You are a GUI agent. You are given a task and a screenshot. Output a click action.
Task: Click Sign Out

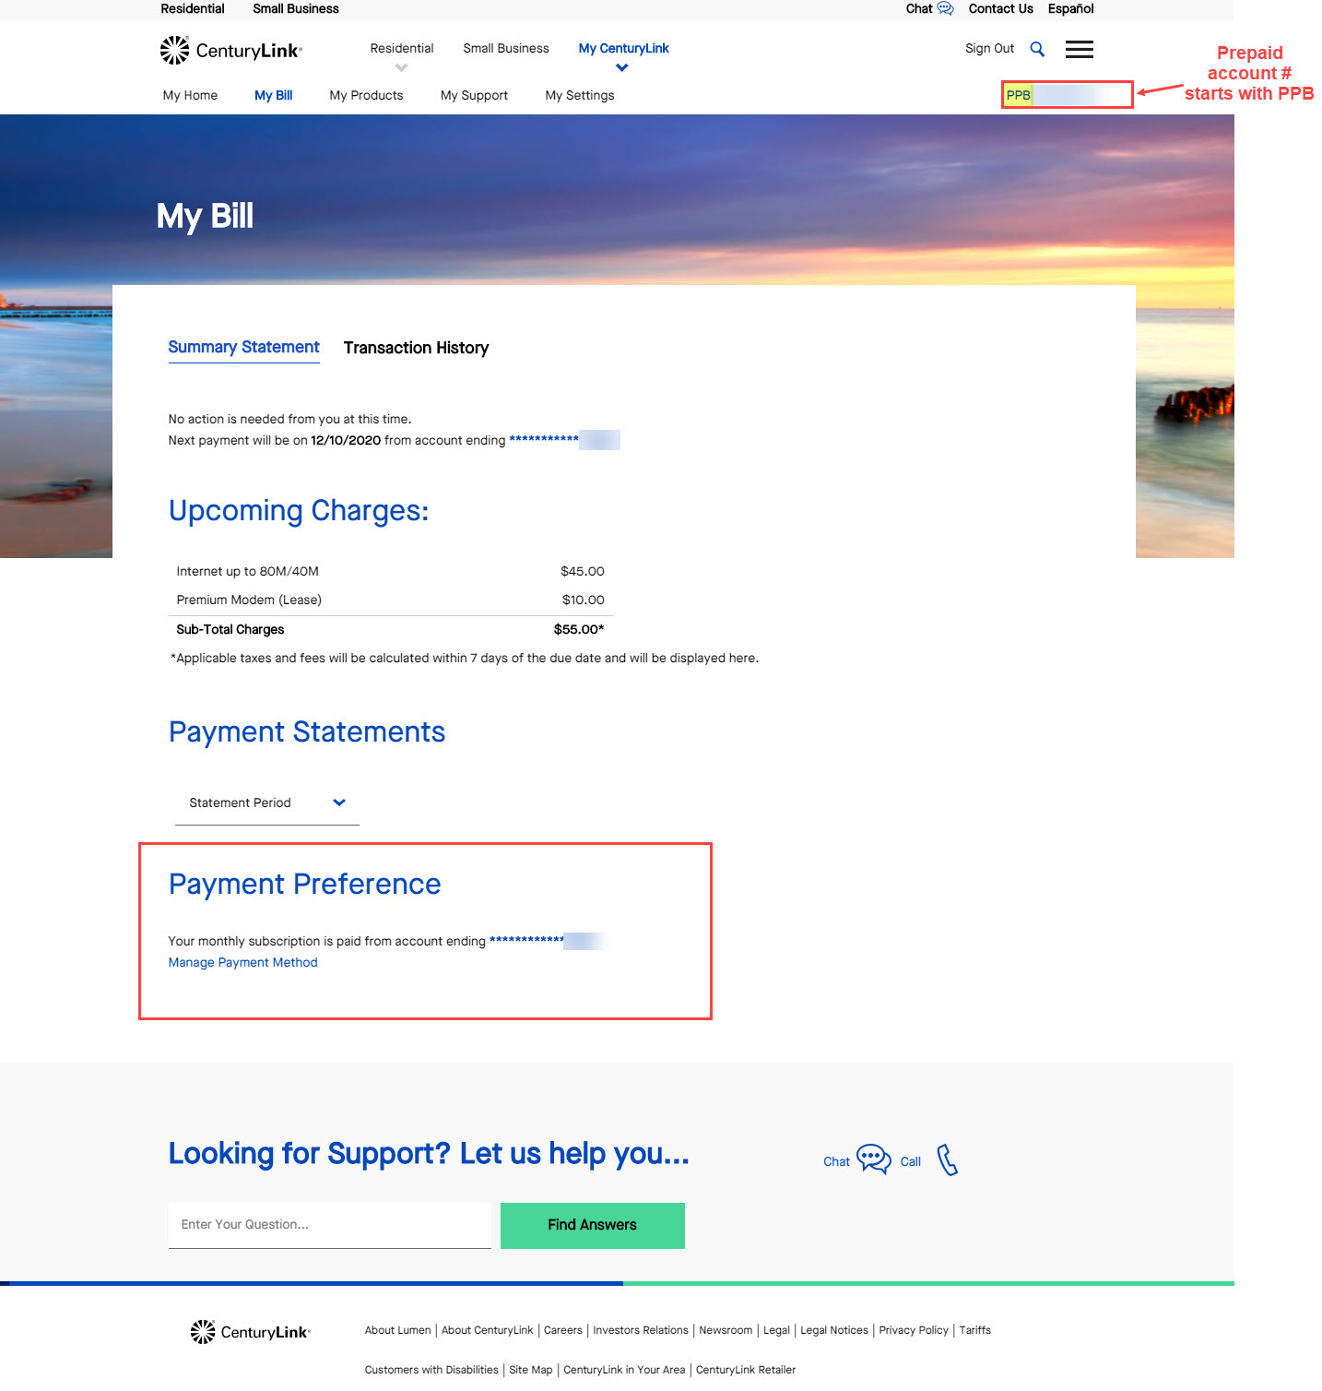click(988, 48)
